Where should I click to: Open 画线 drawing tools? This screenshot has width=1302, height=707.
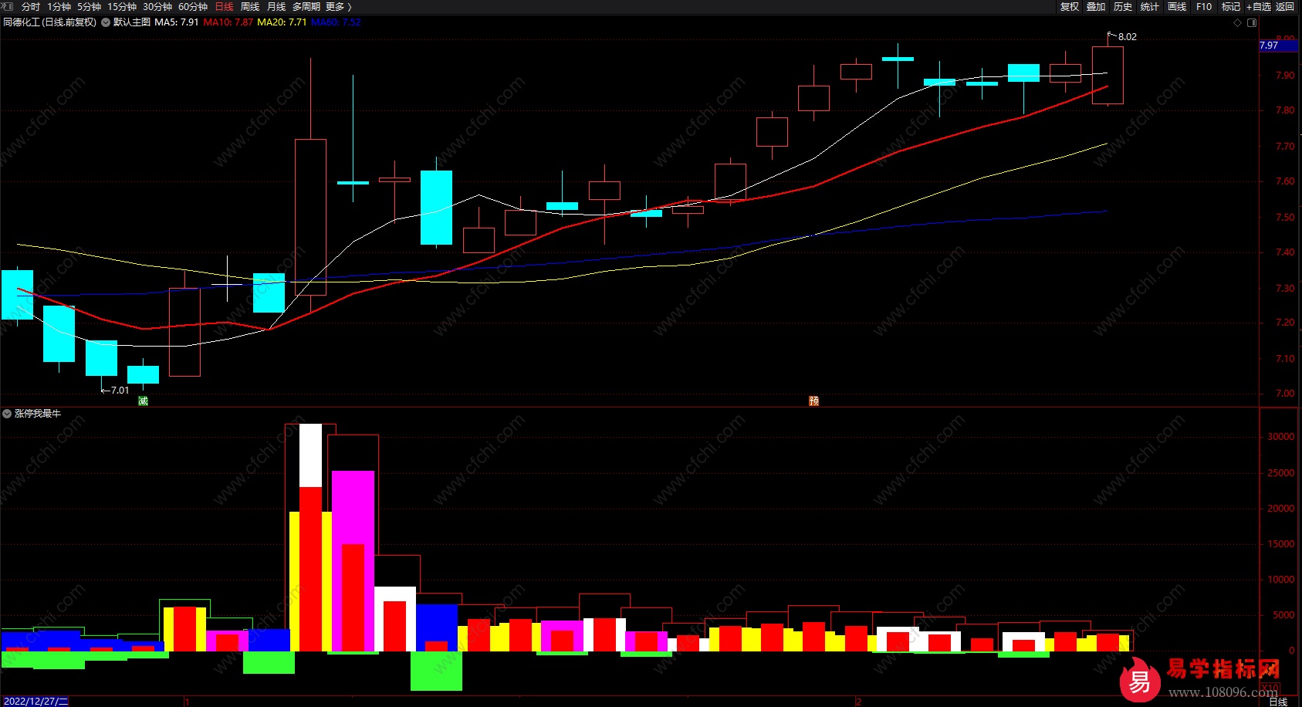pos(1177,6)
